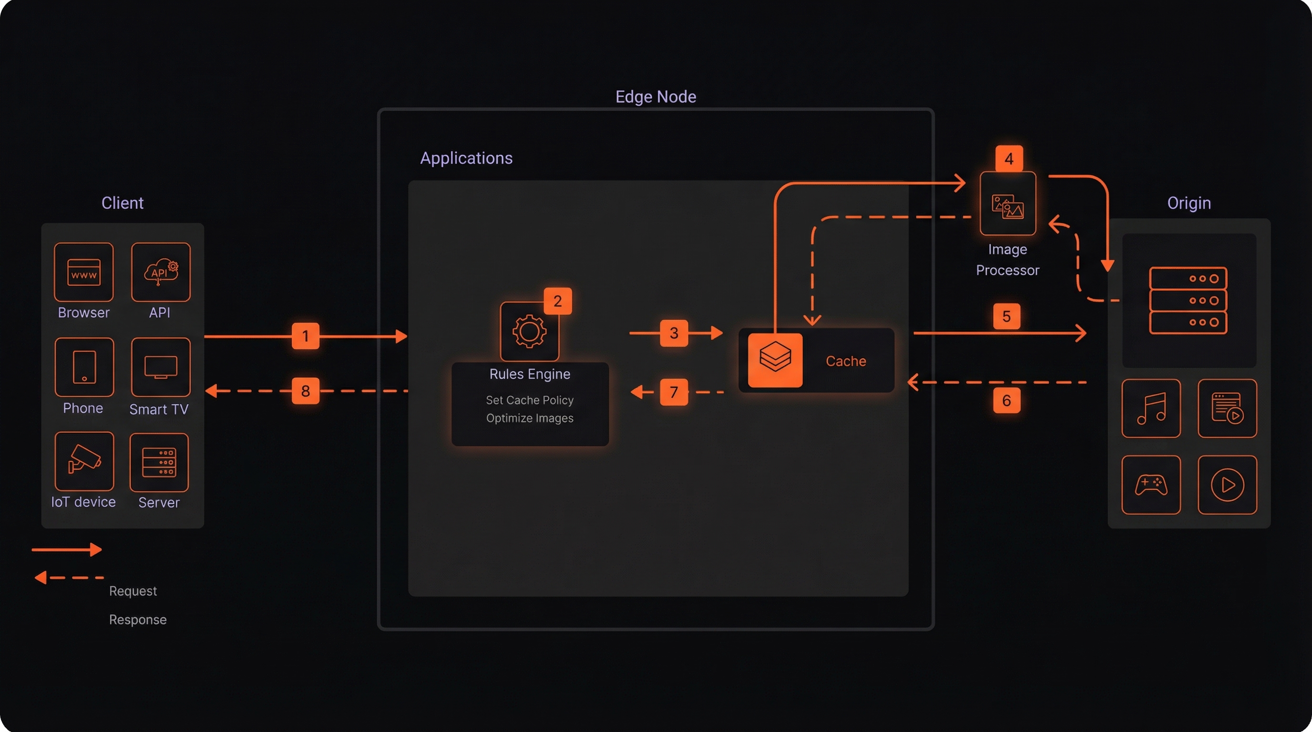1312x732 pixels.
Task: Click the Optimize Images text
Action: coord(530,418)
